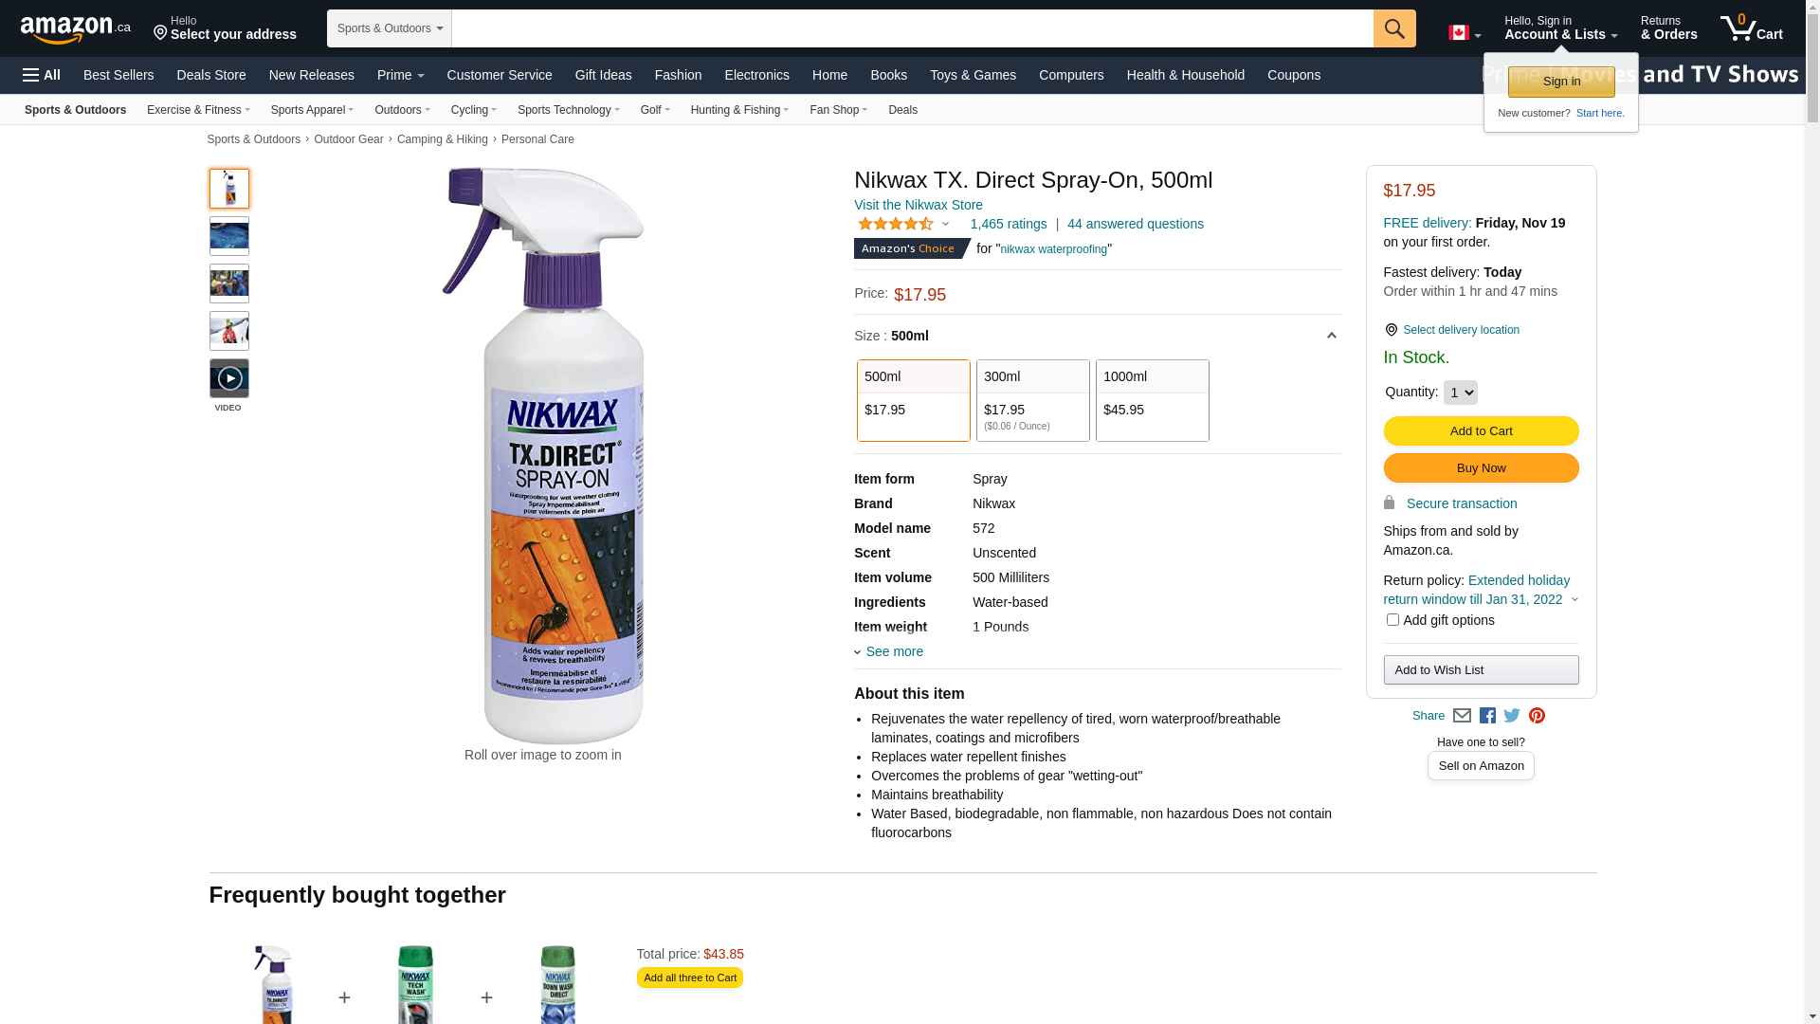This screenshot has width=1820, height=1024.
Task: Click the Add to Cart button
Action: click(x=1481, y=431)
